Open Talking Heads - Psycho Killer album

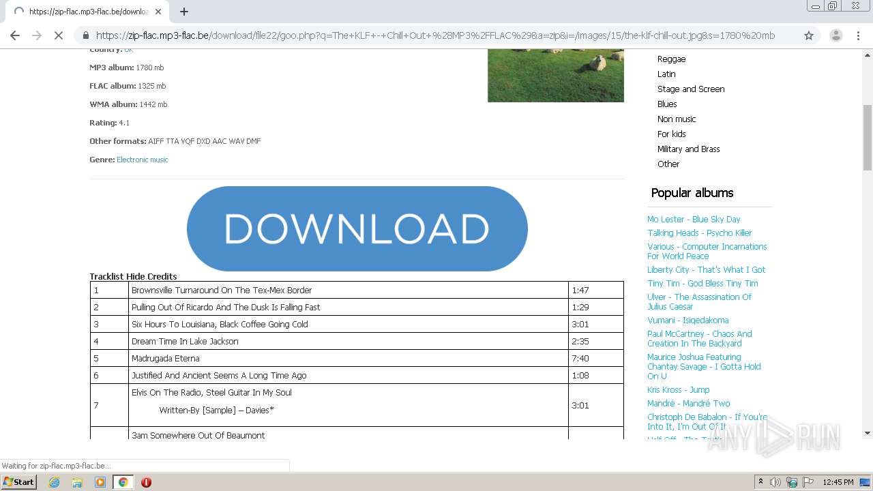click(699, 233)
